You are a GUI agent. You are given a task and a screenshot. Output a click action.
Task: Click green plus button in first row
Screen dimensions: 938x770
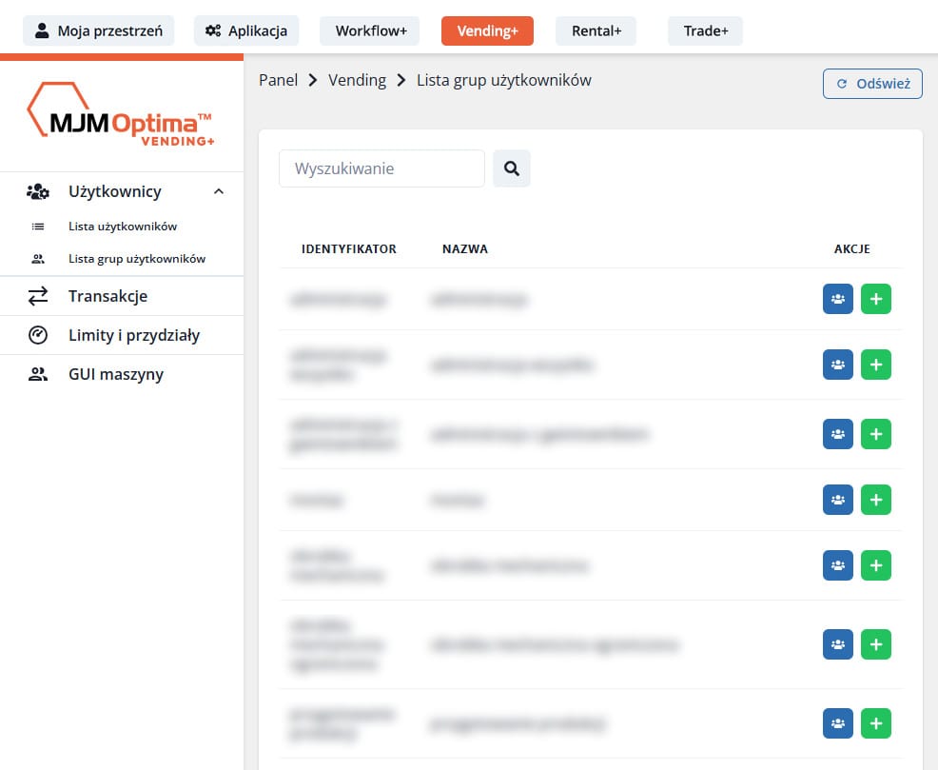[876, 299]
